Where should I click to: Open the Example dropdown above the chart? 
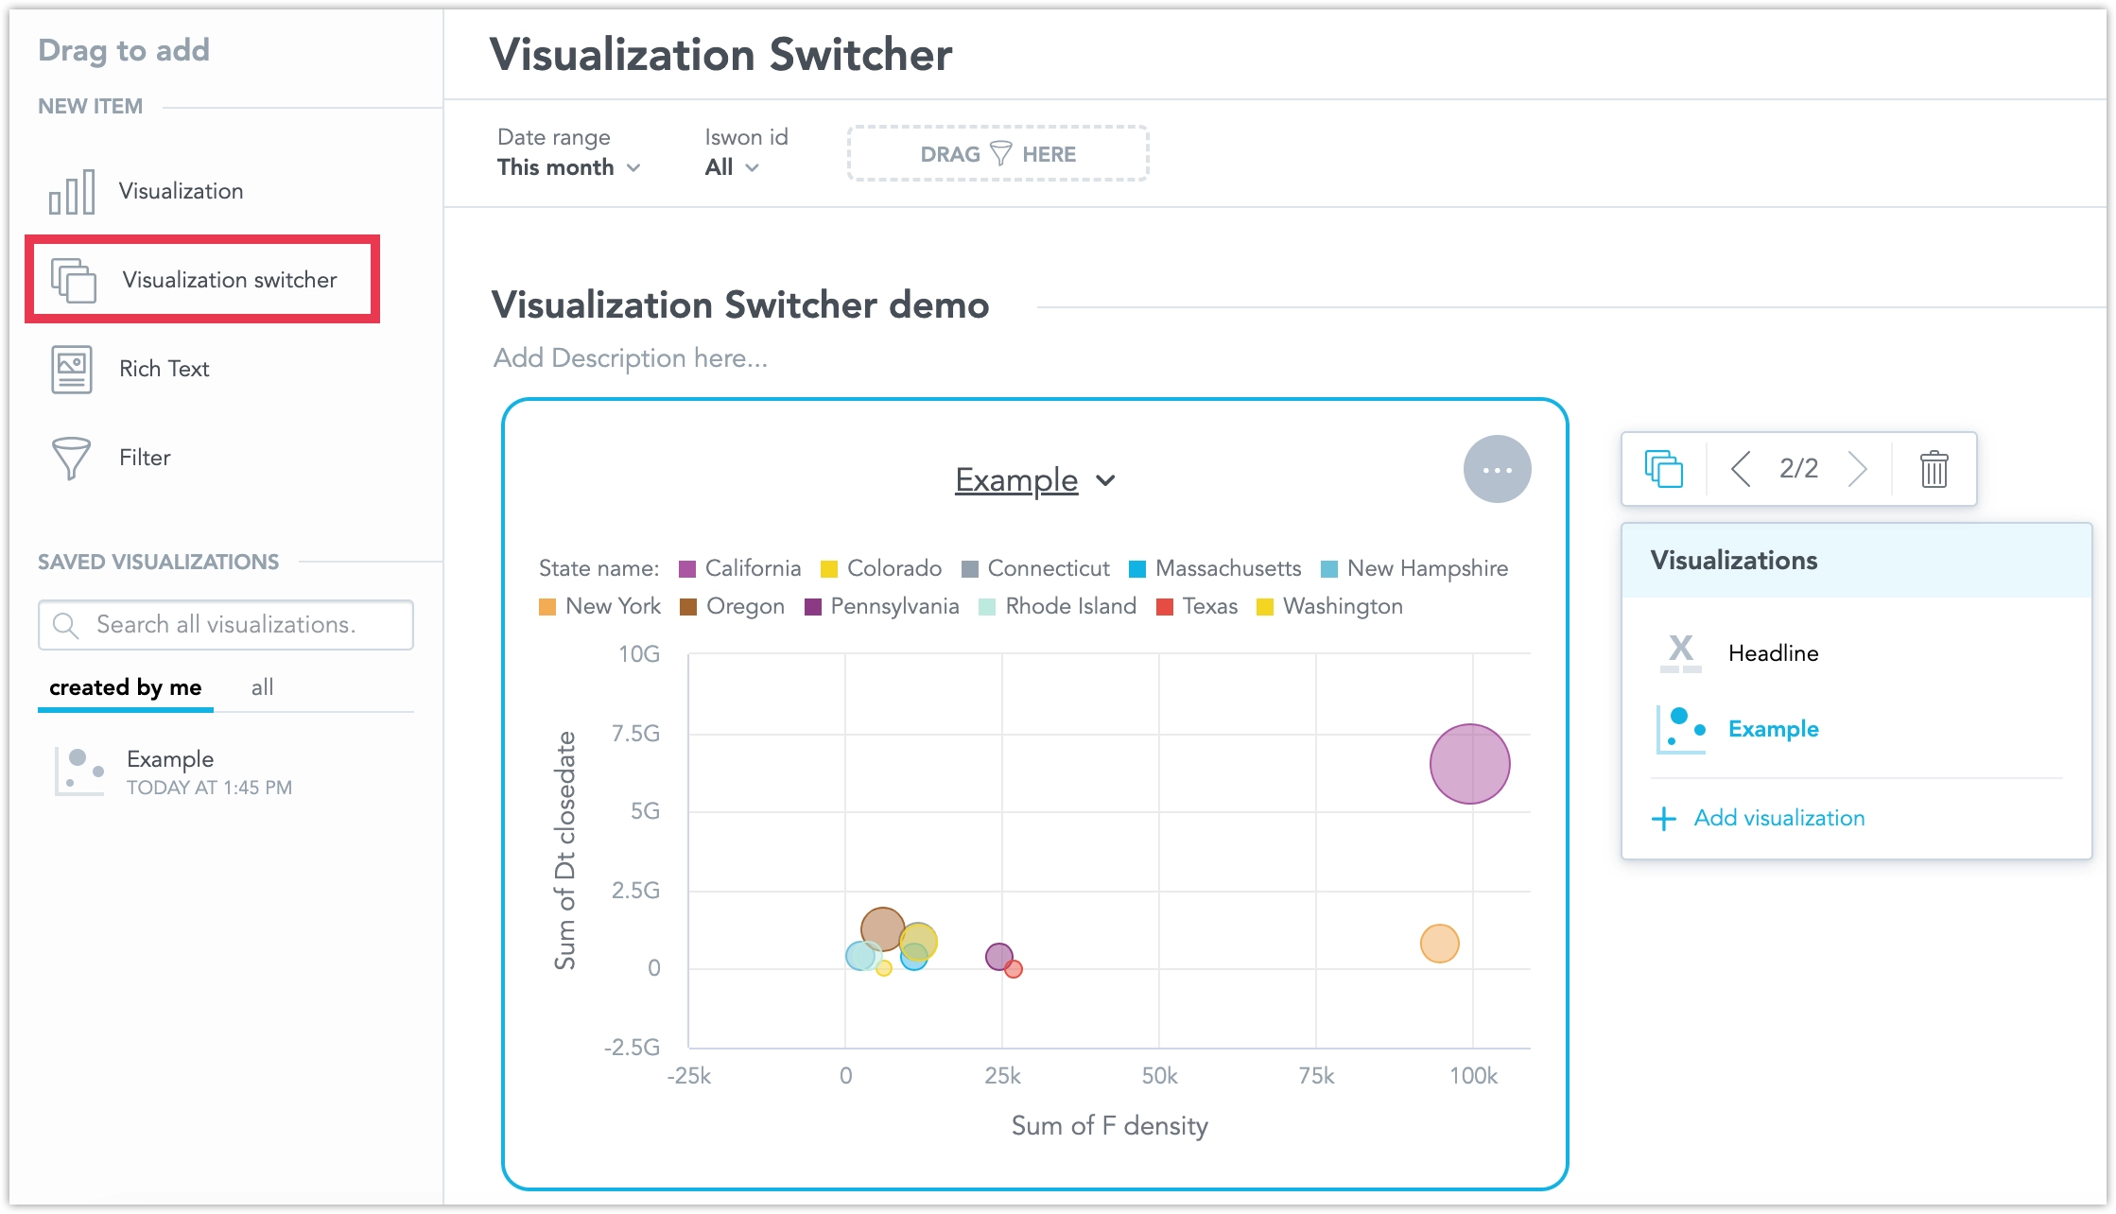click(x=1034, y=479)
